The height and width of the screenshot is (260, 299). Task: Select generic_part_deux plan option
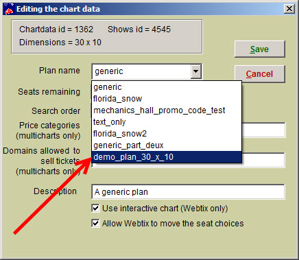(x=167, y=145)
